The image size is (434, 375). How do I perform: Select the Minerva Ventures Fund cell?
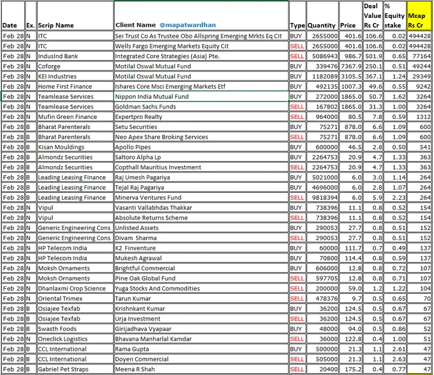[201, 198]
